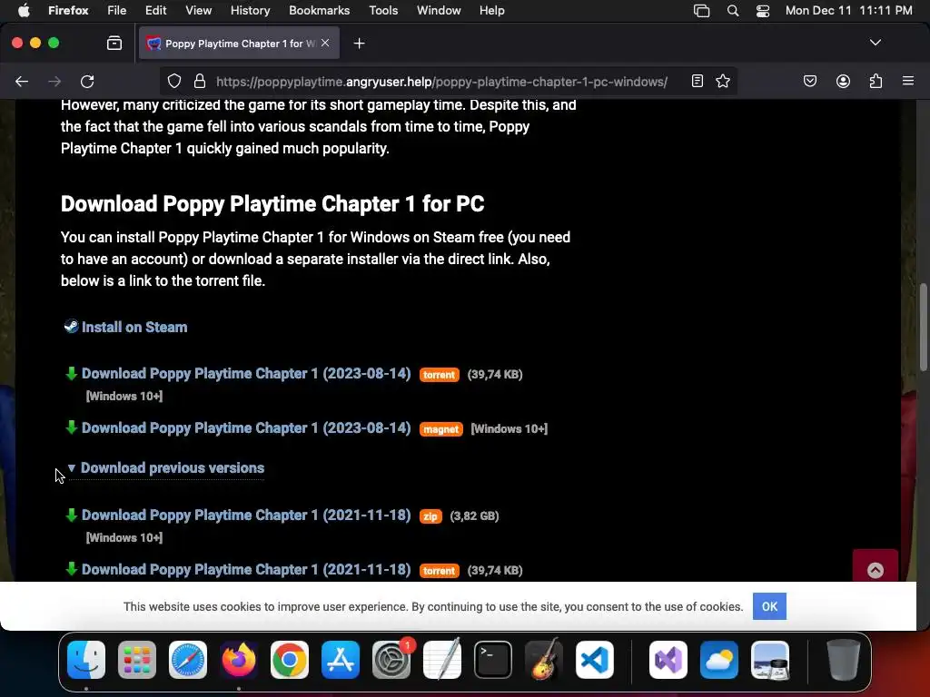Show site security lock info
This screenshot has width=930, height=697.
[x=200, y=81]
